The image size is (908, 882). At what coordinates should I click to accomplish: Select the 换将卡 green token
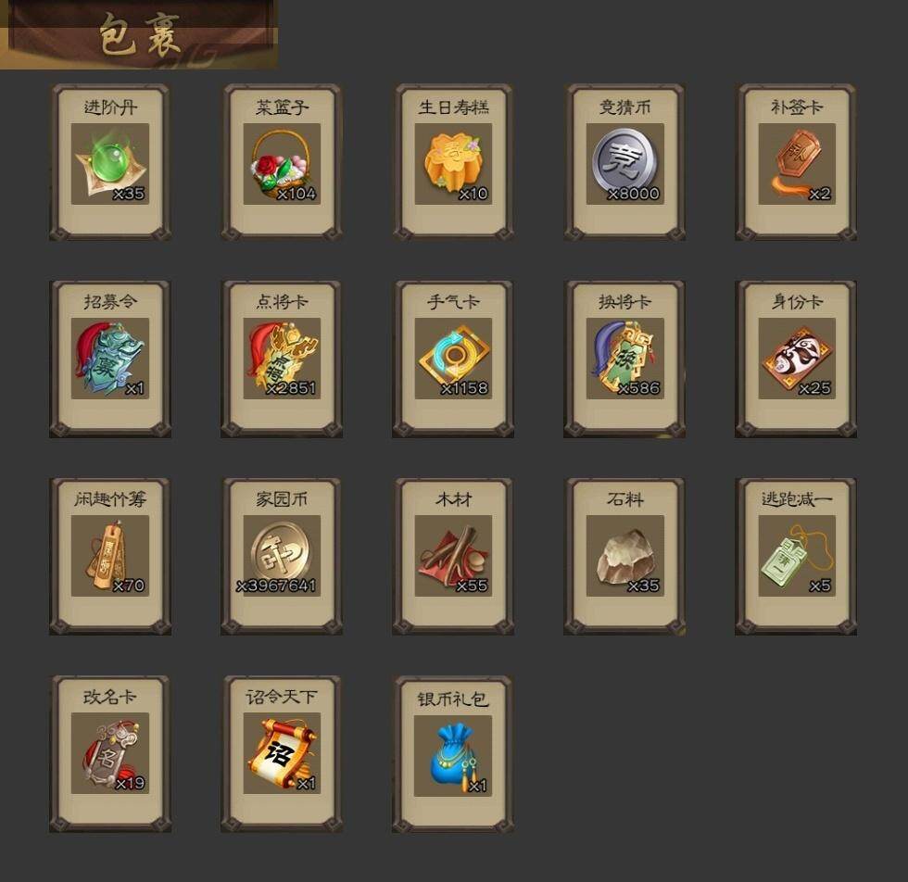(624, 359)
